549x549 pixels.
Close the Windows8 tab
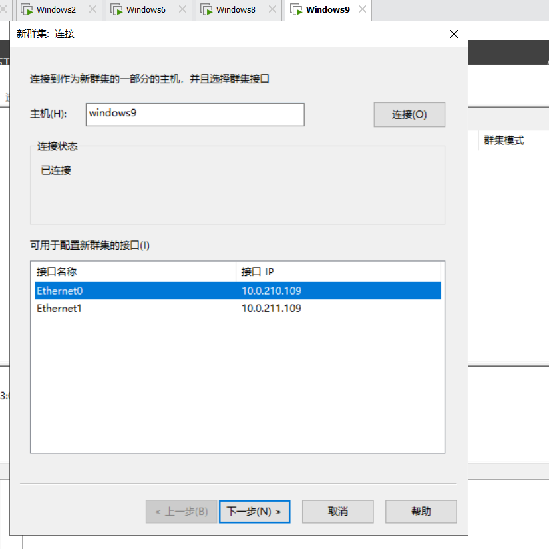(x=272, y=10)
